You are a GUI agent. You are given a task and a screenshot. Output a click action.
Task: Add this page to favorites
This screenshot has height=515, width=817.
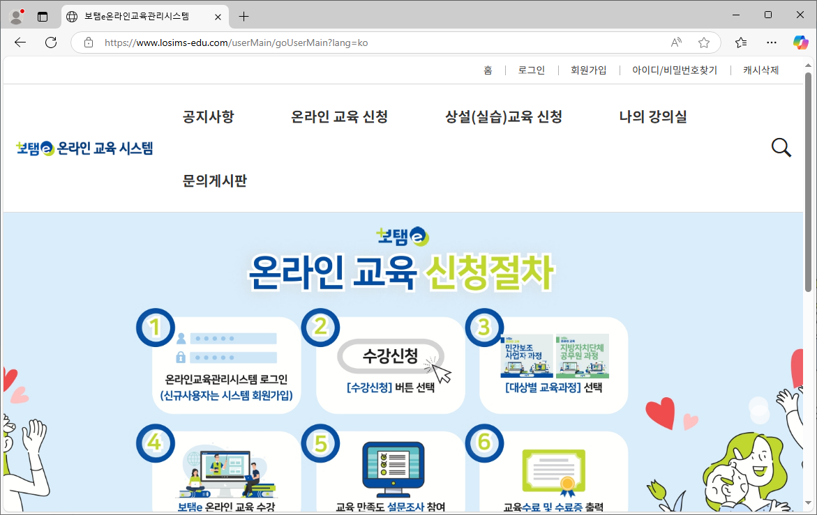(704, 42)
